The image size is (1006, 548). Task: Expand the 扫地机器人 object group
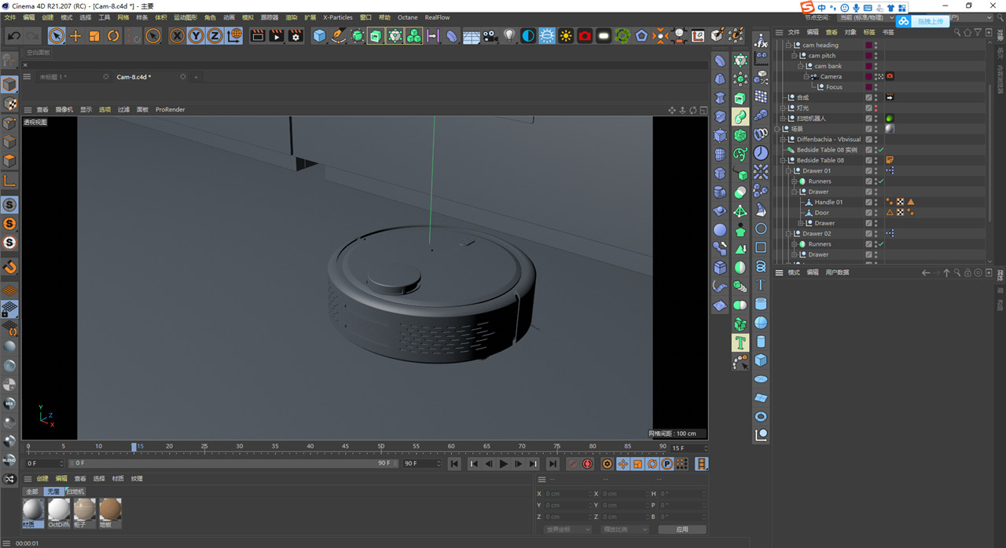coord(783,119)
